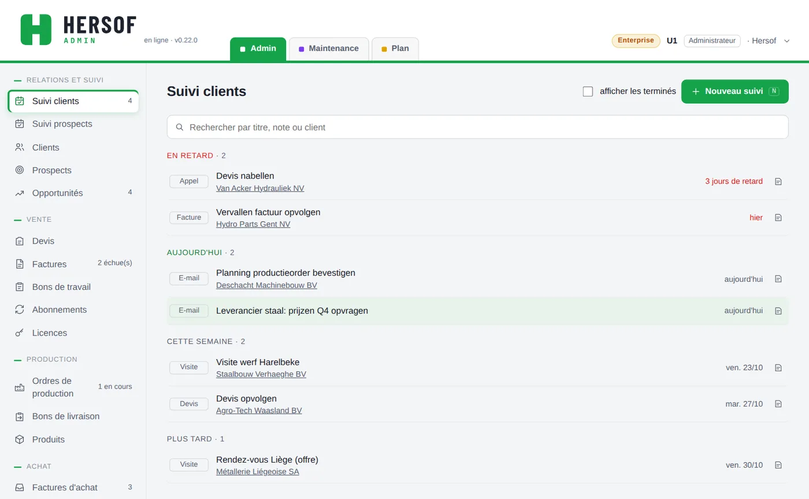Image resolution: width=809 pixels, height=499 pixels.
Task: Open Bons de travail in sidebar
Action: [x=73, y=287]
